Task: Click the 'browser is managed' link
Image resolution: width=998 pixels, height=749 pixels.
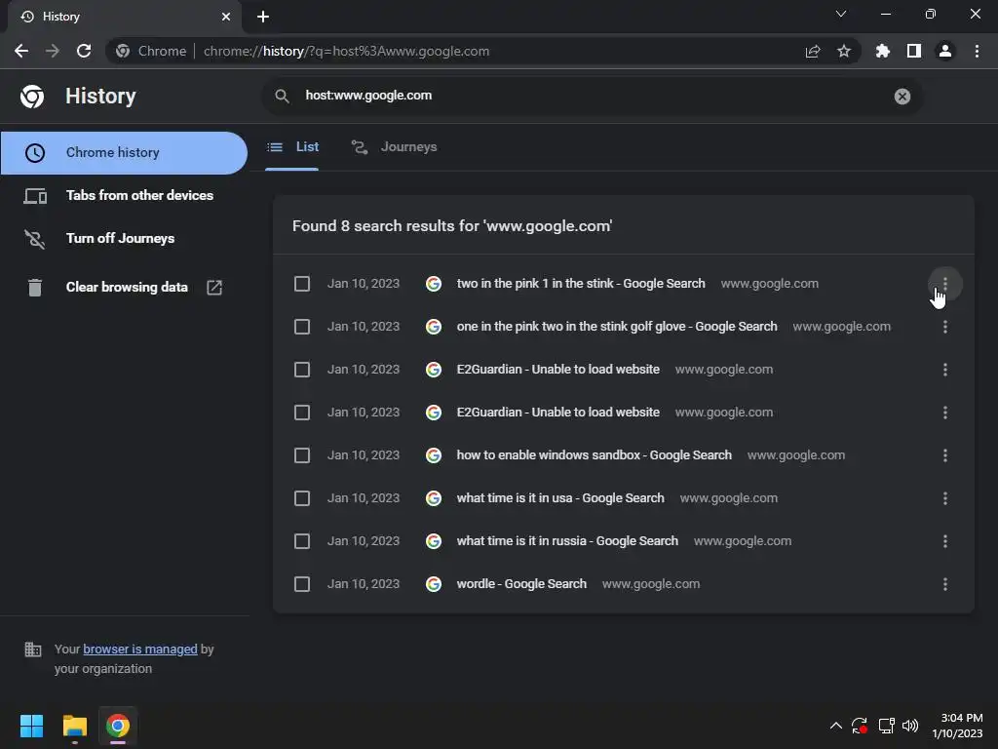Action: click(140, 649)
